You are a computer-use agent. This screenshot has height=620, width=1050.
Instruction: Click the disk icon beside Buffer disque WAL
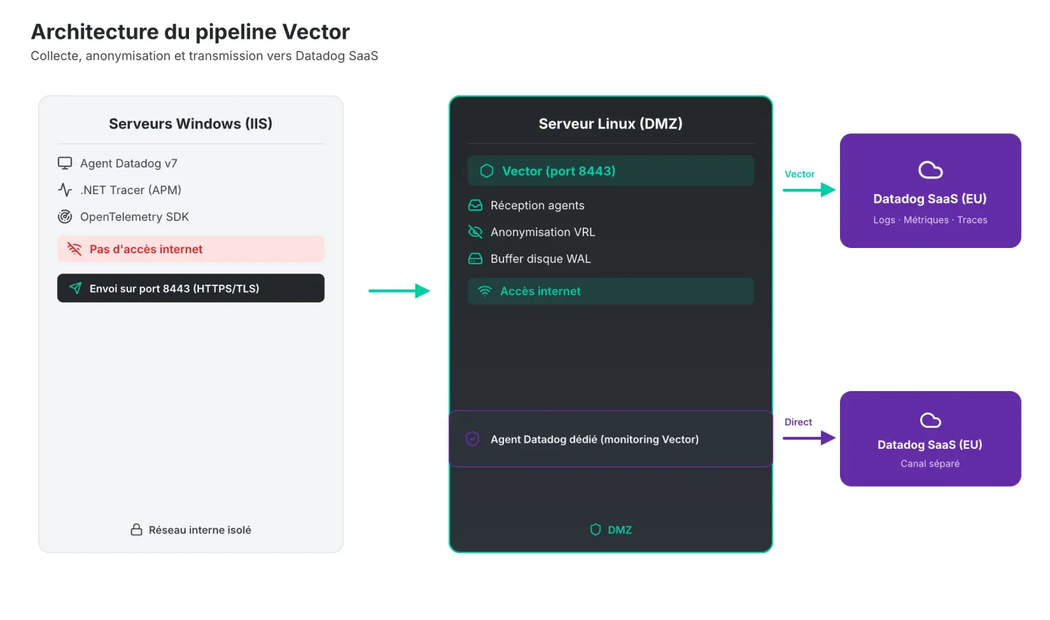(x=474, y=258)
